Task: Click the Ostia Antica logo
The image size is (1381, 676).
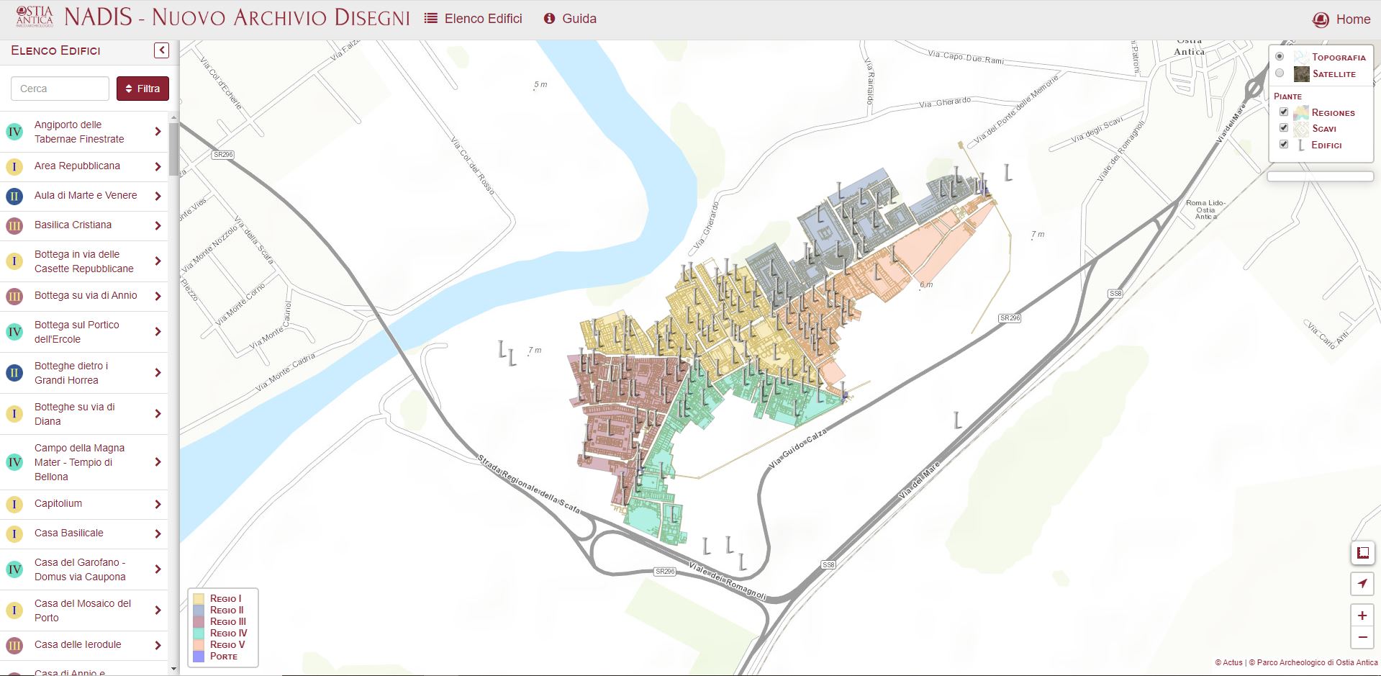Action: [35, 17]
